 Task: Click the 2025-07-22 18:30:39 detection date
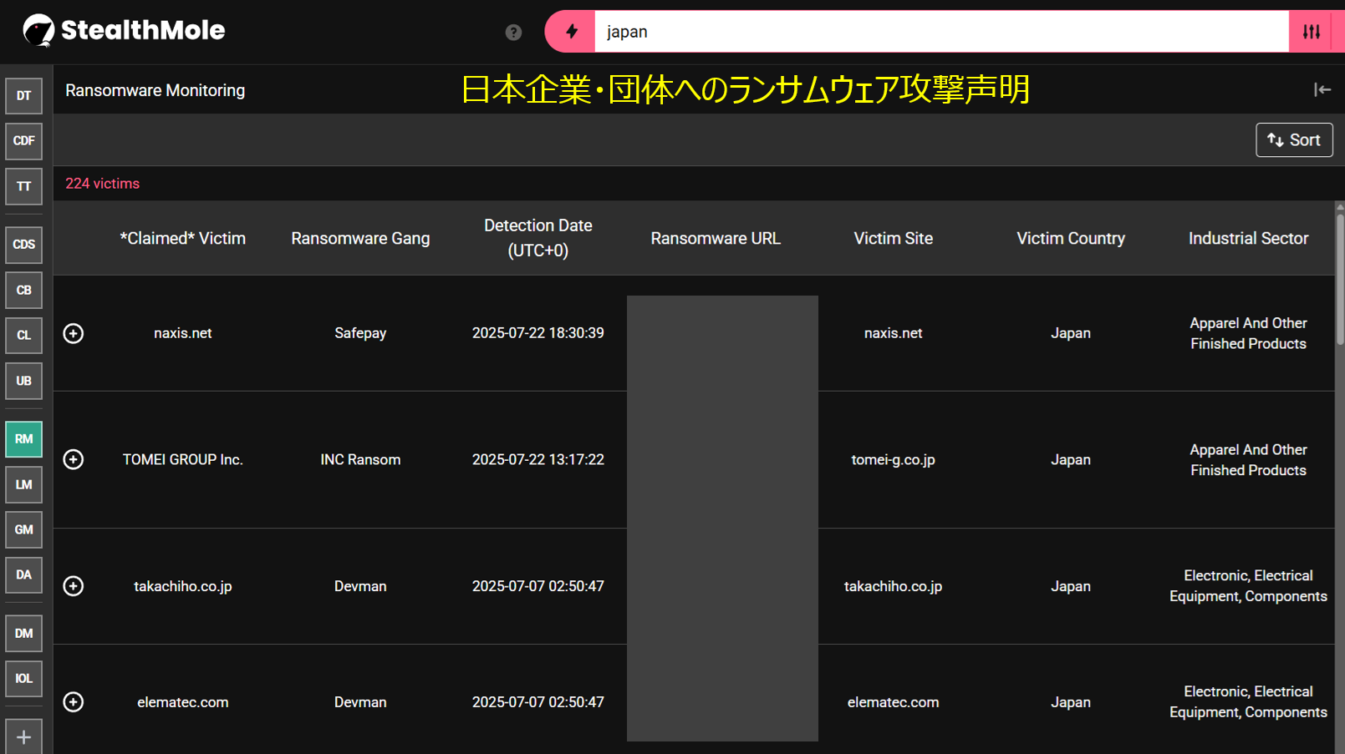[x=538, y=333]
